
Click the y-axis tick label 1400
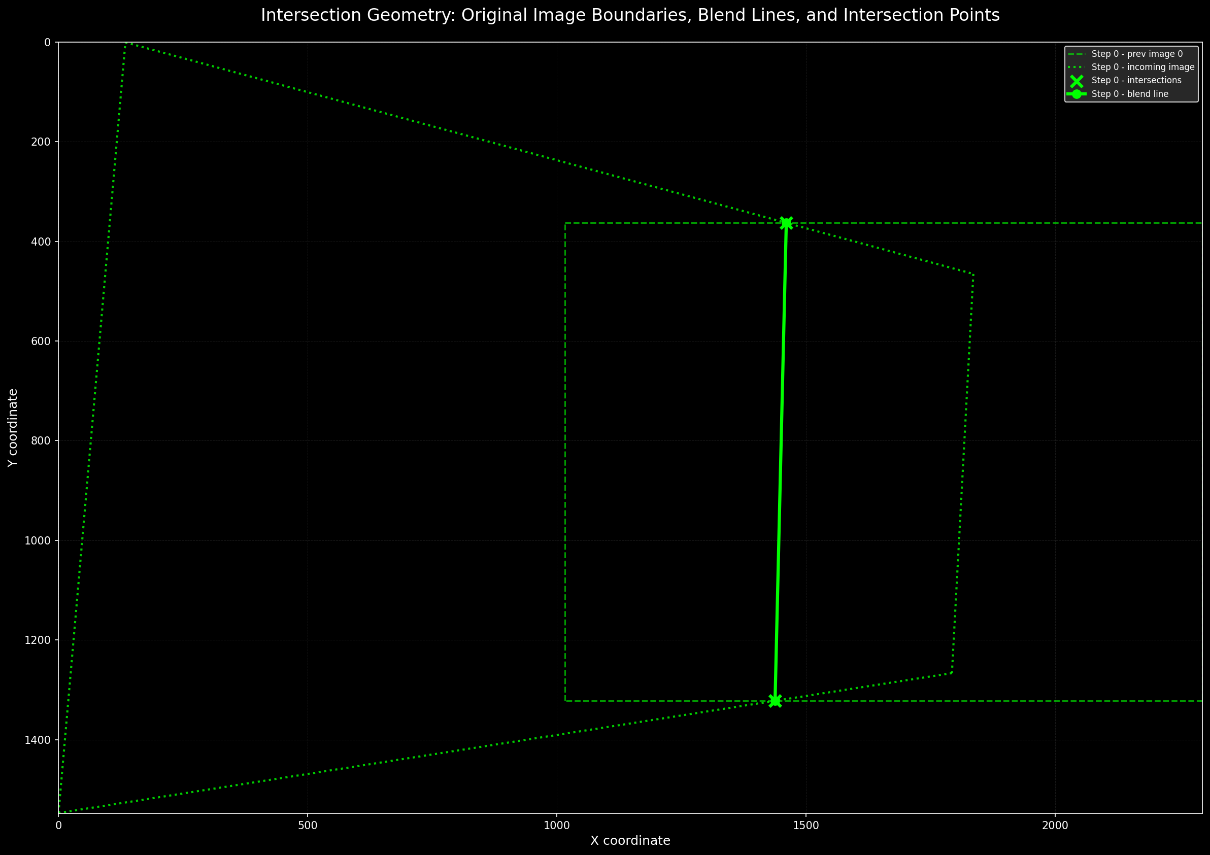(x=38, y=740)
